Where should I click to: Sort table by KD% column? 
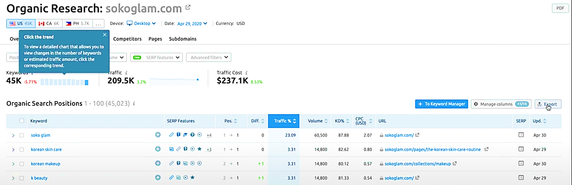(x=342, y=121)
